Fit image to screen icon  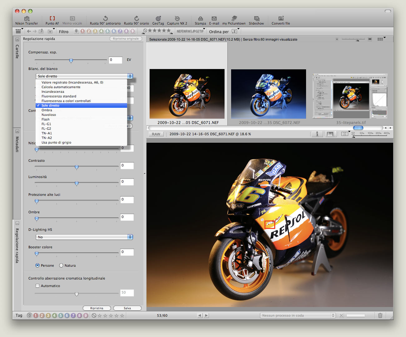(x=344, y=134)
